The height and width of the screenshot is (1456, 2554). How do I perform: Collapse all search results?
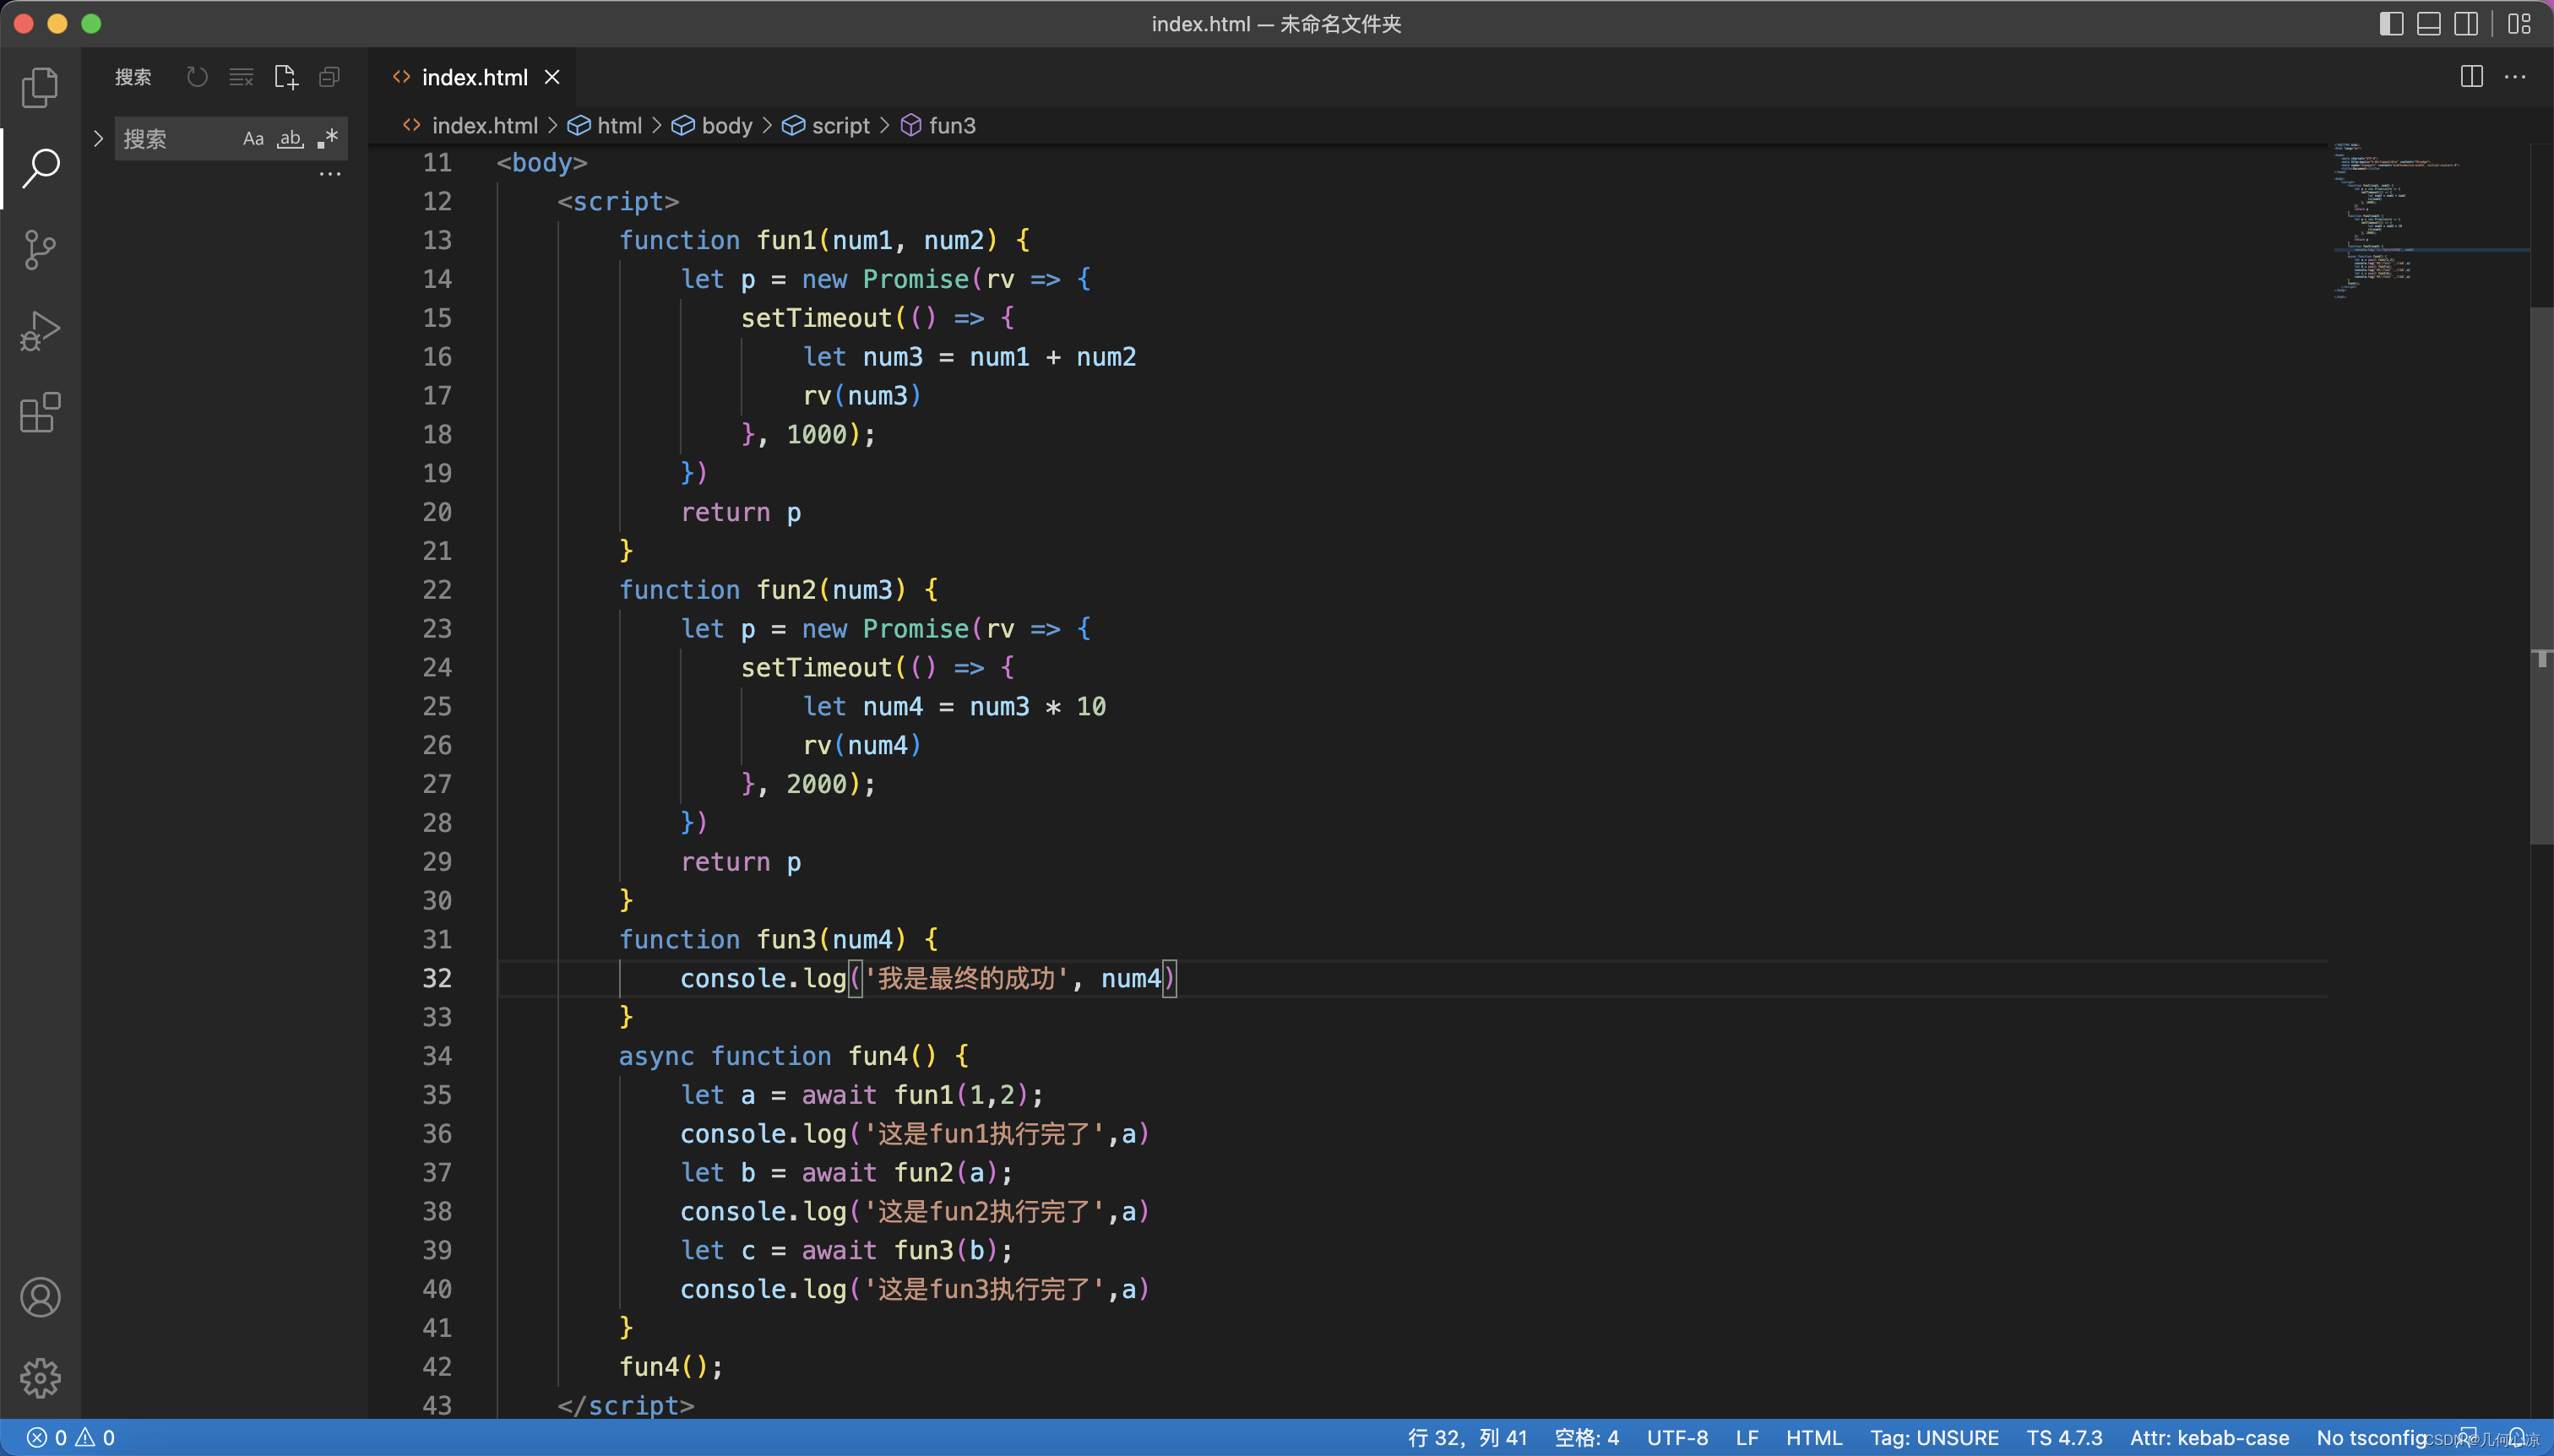coord(329,77)
